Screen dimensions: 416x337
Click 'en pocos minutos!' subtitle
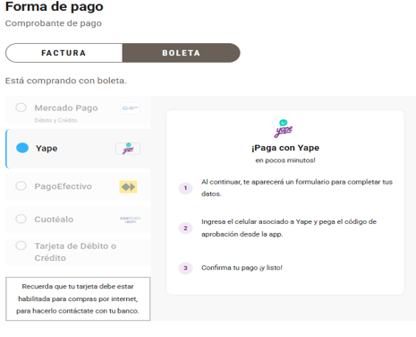coord(285,160)
